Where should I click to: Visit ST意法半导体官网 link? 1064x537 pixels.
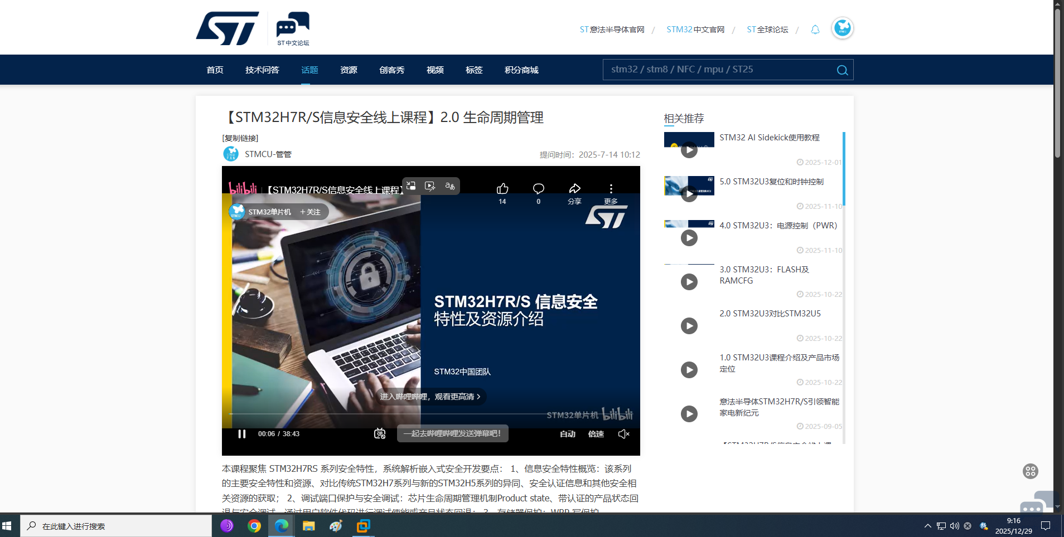(x=612, y=30)
